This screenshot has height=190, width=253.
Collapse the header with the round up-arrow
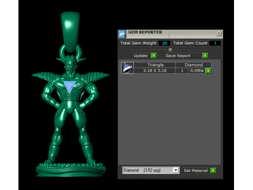tap(170, 49)
